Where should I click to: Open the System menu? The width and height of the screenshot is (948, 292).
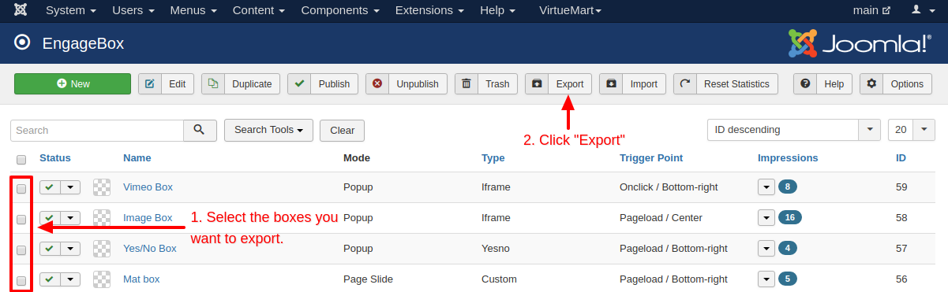coord(71,10)
